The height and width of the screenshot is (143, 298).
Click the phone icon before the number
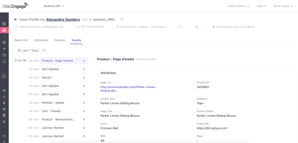(x=78, y=27)
